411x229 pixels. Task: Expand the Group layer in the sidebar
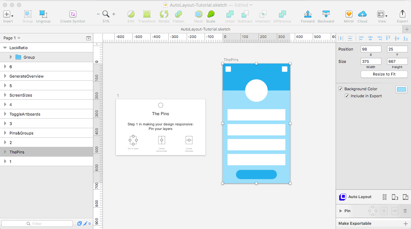11,57
